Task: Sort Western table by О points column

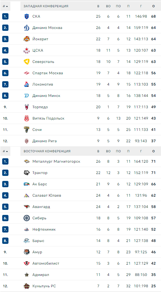Action: [153, 6]
